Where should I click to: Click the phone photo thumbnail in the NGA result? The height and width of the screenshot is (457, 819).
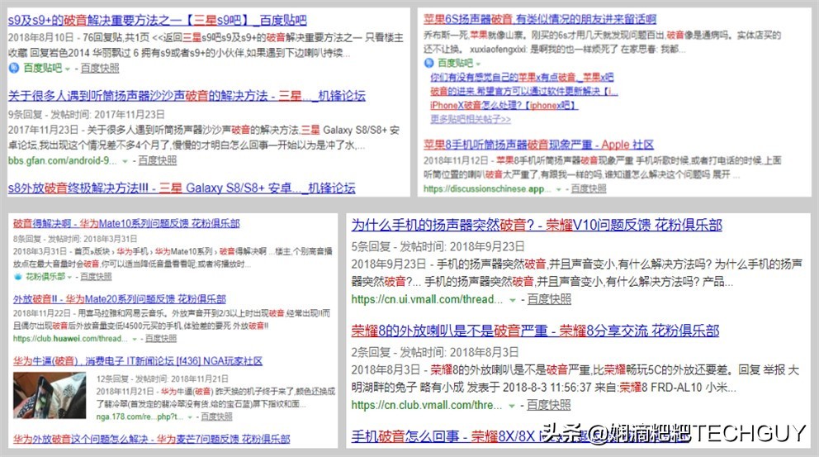coord(50,396)
